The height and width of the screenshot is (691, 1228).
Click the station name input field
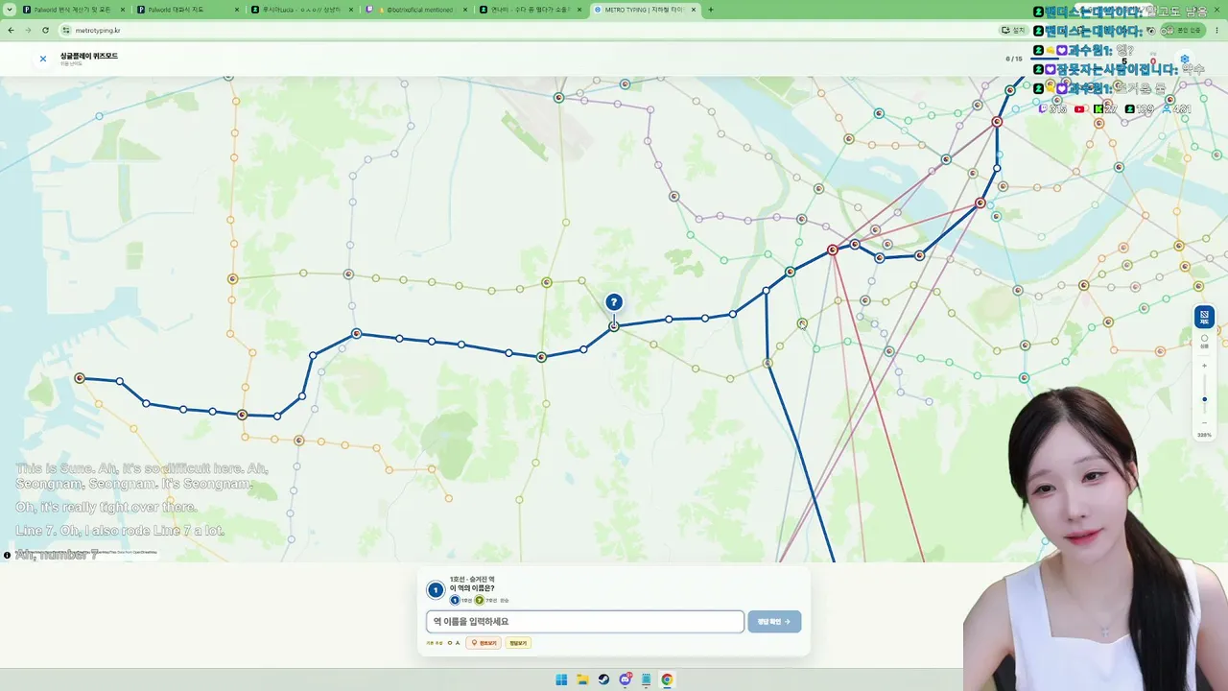(585, 622)
